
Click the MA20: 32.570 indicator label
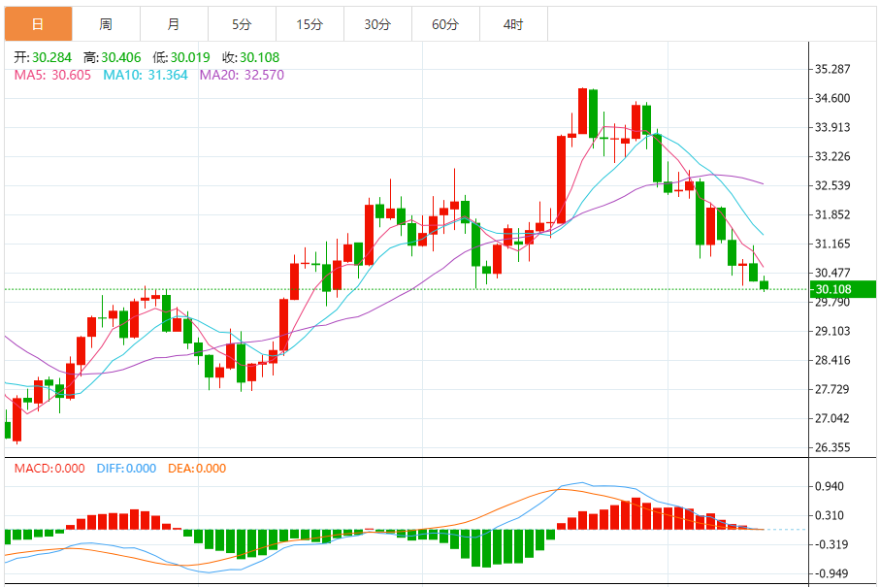point(242,76)
